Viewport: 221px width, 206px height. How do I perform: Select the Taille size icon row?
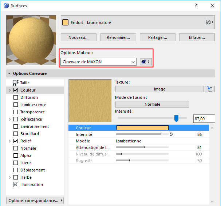(x=35, y=83)
